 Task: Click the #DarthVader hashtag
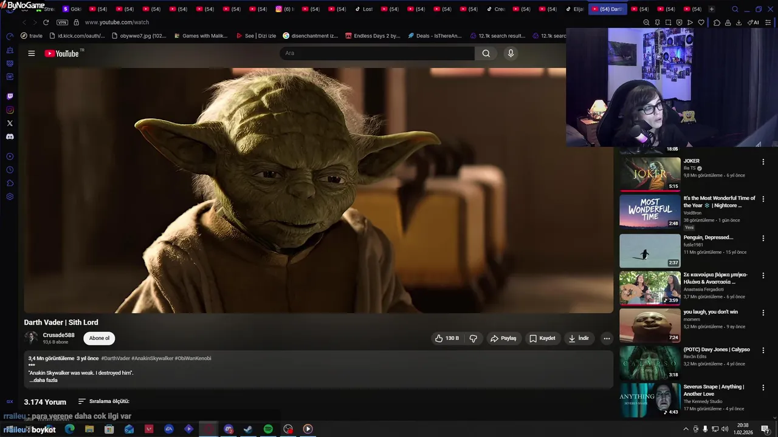click(115, 358)
